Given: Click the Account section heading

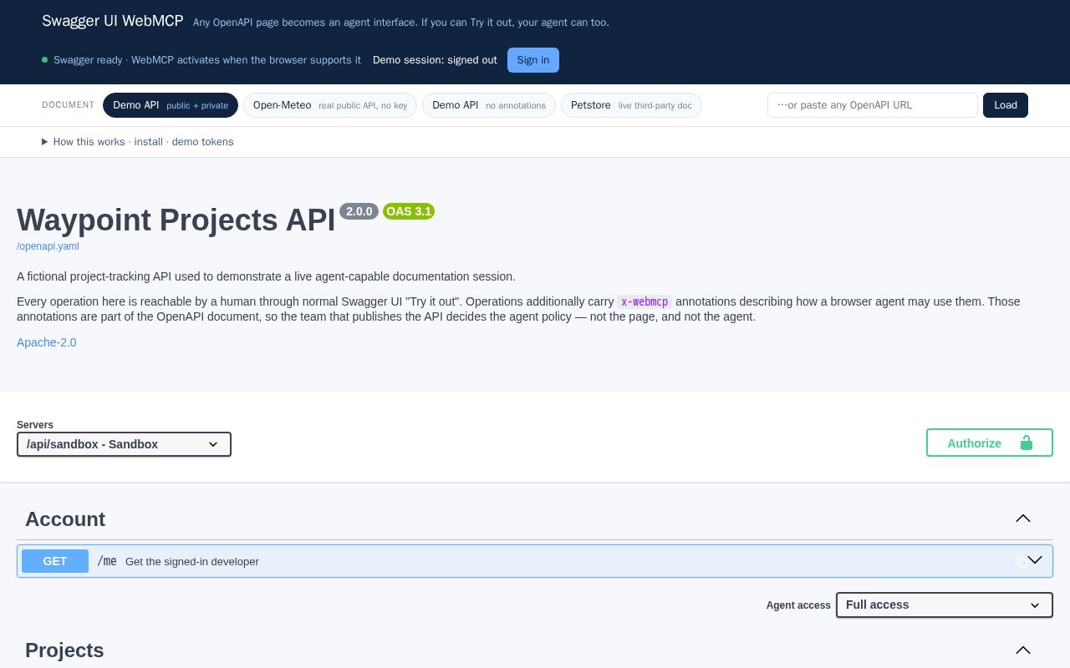Looking at the screenshot, I should [65, 519].
